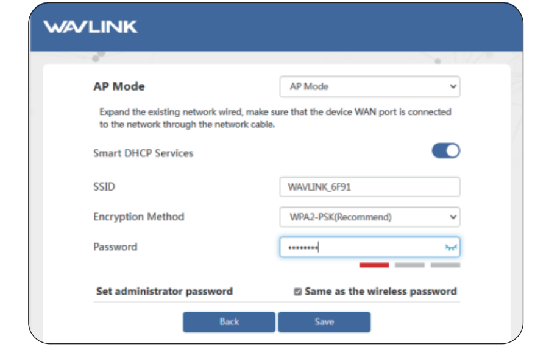Show the hidden password with eye icon
The height and width of the screenshot is (350, 546).
pyautogui.click(x=451, y=247)
